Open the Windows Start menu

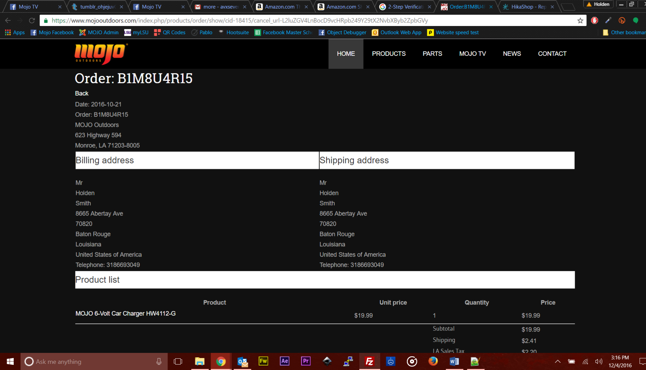10,361
